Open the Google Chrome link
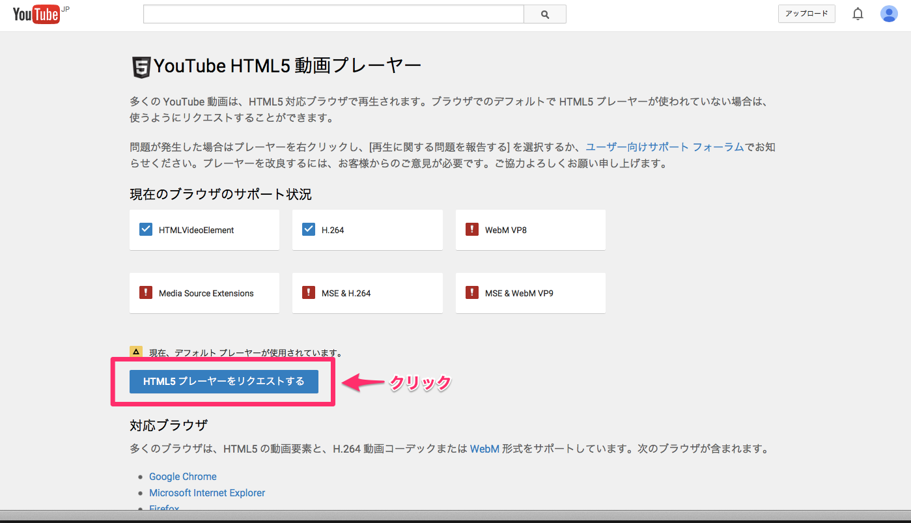The height and width of the screenshot is (523, 911). (183, 477)
